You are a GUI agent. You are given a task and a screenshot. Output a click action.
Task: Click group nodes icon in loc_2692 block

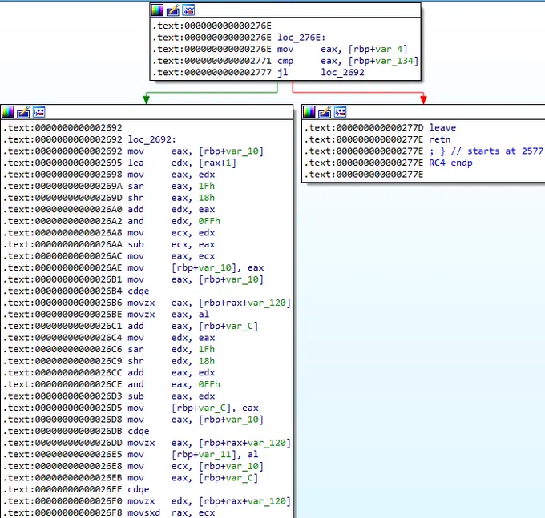tap(39, 112)
